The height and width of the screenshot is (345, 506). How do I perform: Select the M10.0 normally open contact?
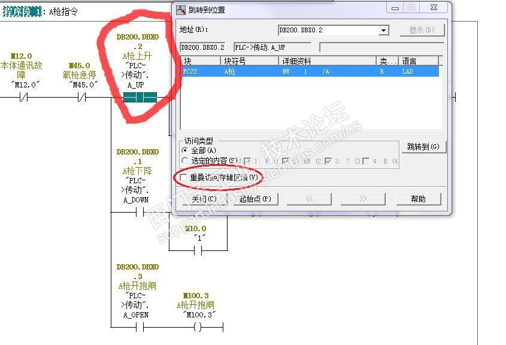(x=198, y=250)
